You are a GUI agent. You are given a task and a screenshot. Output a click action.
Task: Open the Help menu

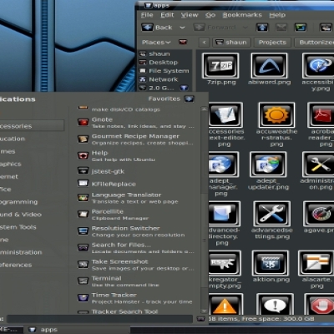[277, 15]
